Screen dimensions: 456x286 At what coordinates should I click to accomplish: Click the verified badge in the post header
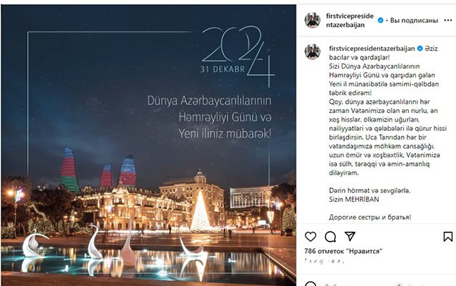tap(380, 20)
